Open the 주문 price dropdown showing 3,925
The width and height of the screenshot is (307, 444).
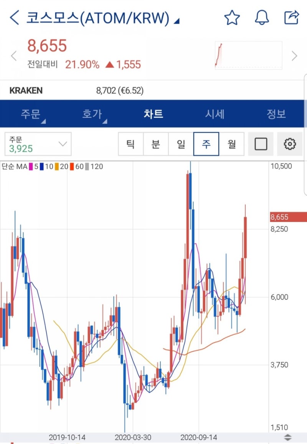click(x=38, y=144)
